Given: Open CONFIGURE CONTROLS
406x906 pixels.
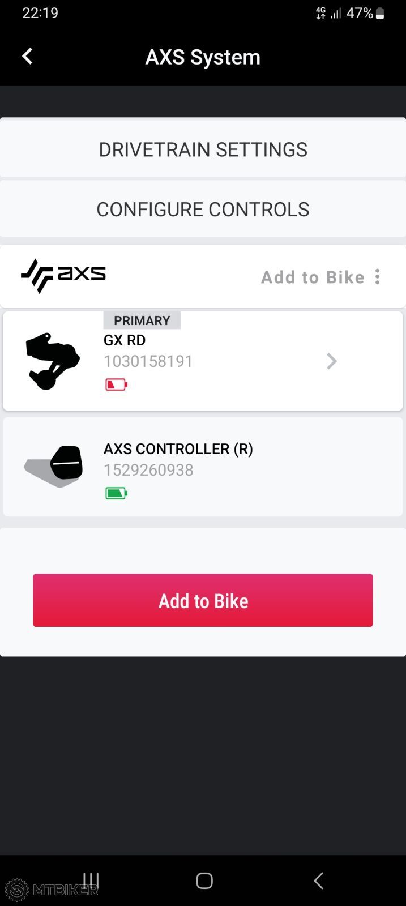Looking at the screenshot, I should coord(203,209).
